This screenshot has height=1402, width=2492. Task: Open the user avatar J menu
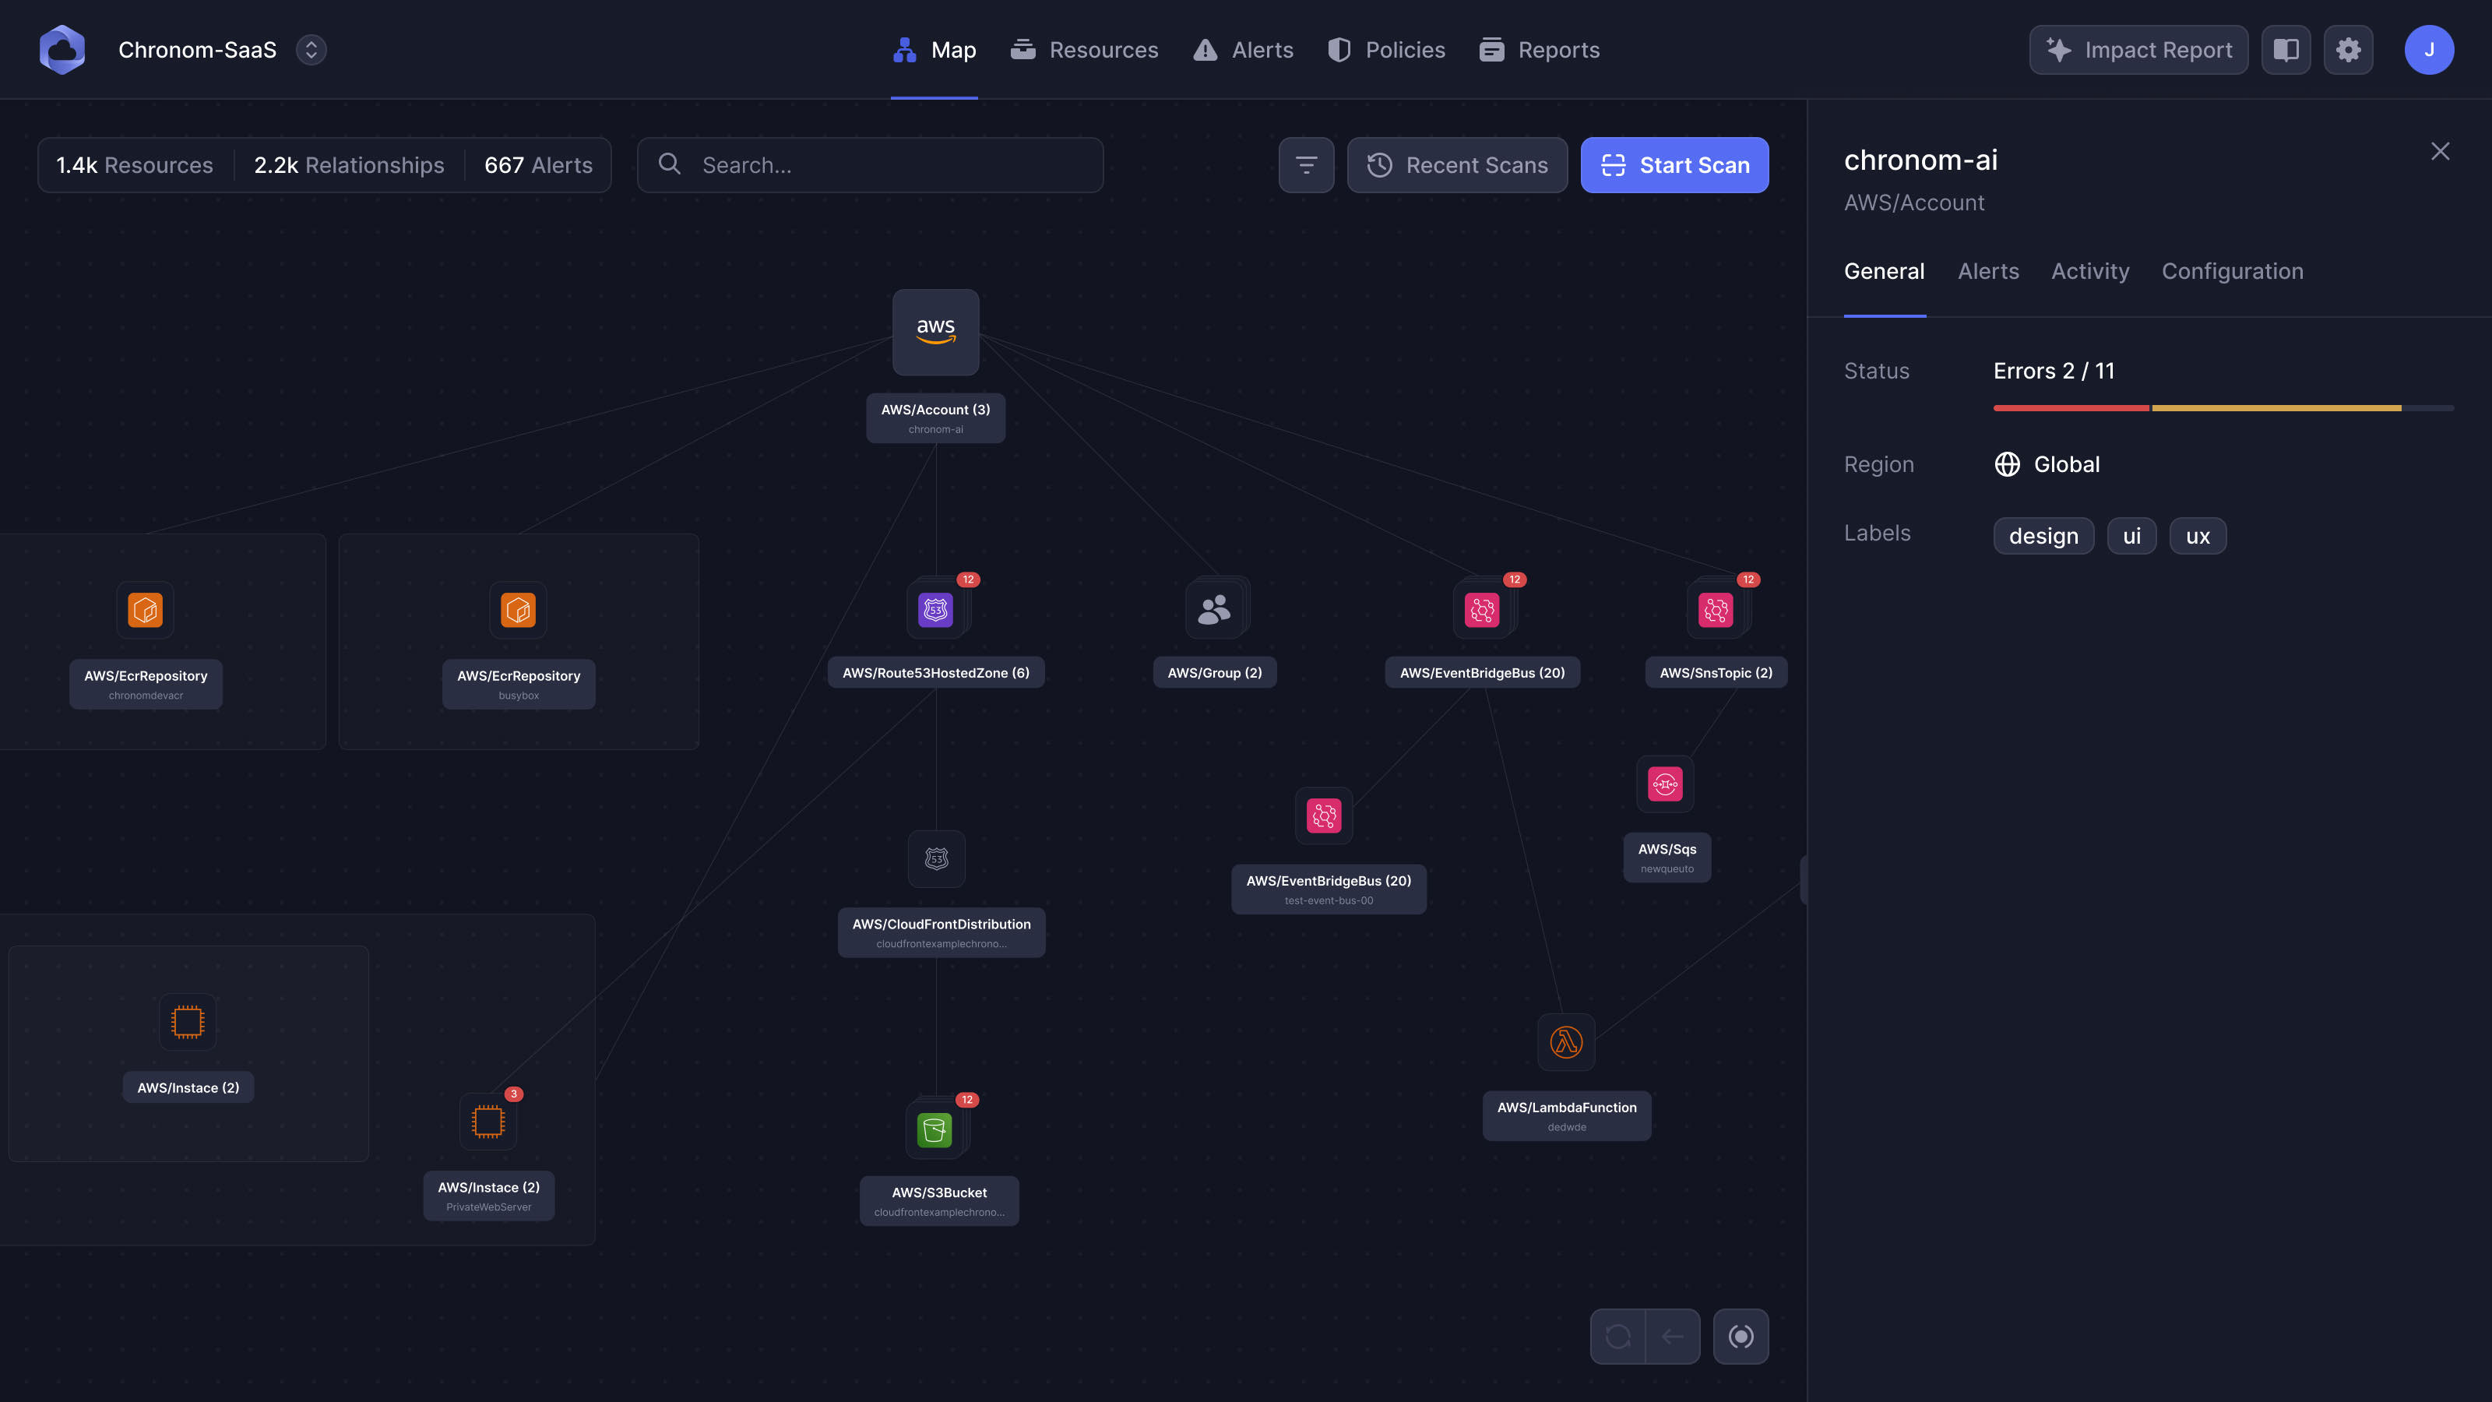2428,49
